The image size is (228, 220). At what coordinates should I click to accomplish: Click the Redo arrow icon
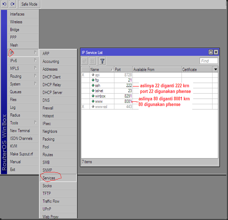coord(12,4)
